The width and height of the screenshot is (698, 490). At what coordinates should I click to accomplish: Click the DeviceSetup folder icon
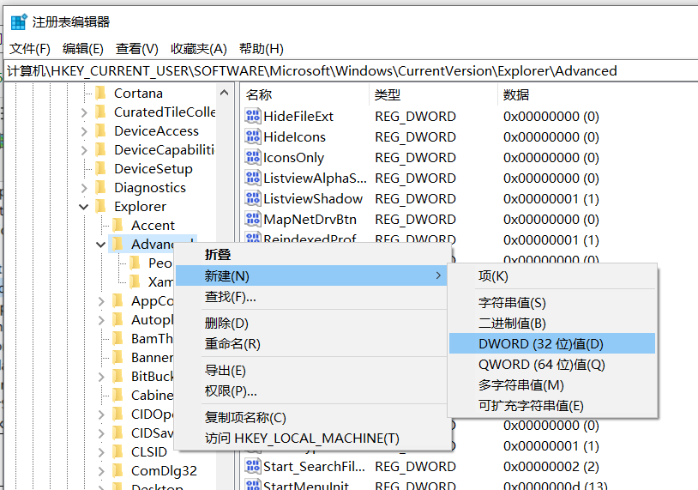pyautogui.click(x=101, y=168)
